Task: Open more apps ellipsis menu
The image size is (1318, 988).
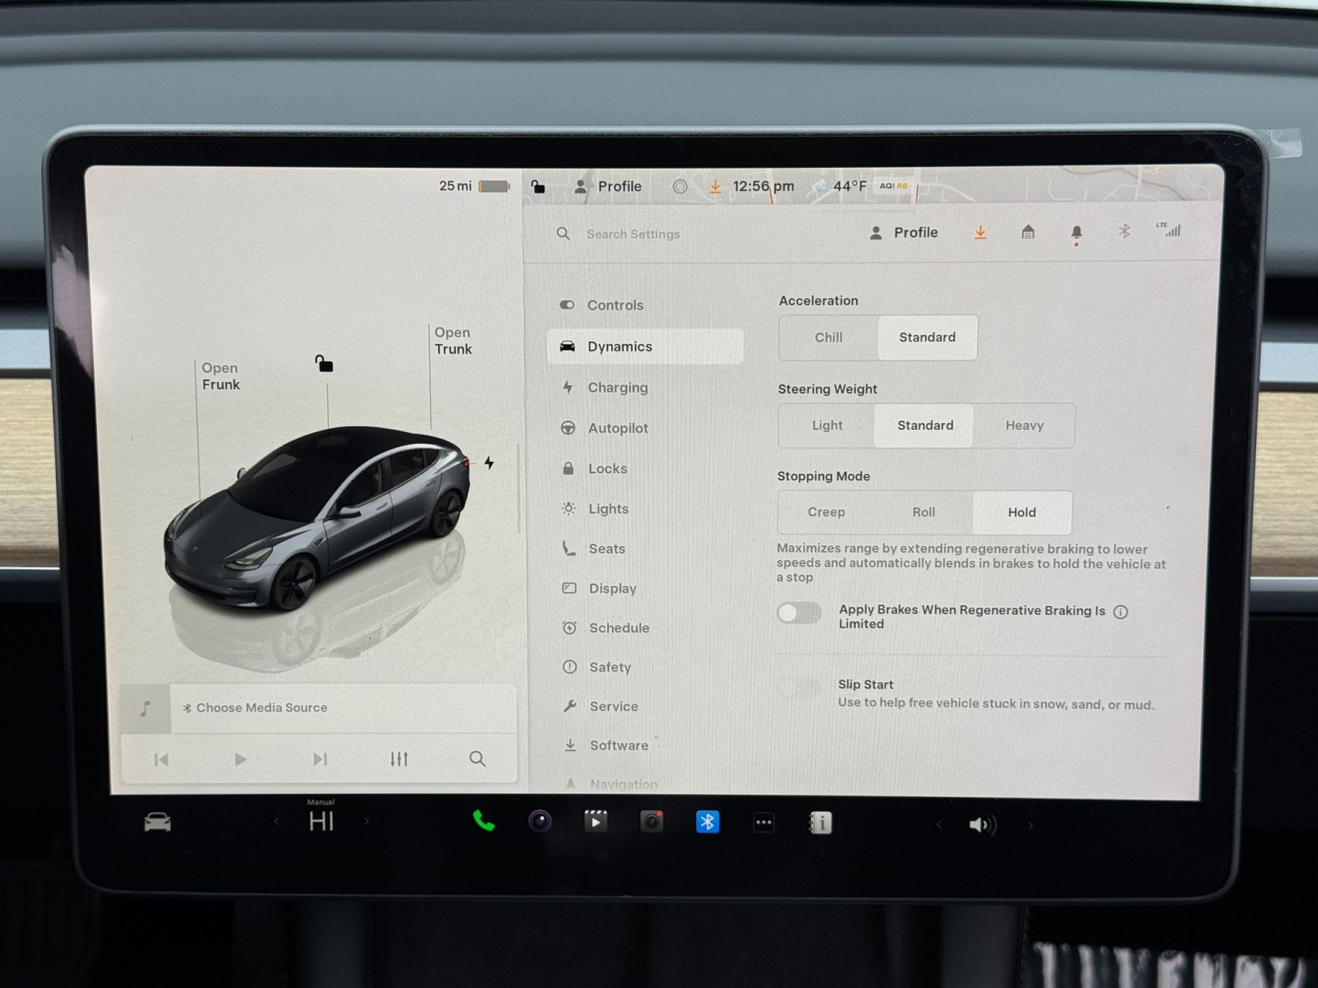Action: 764,823
